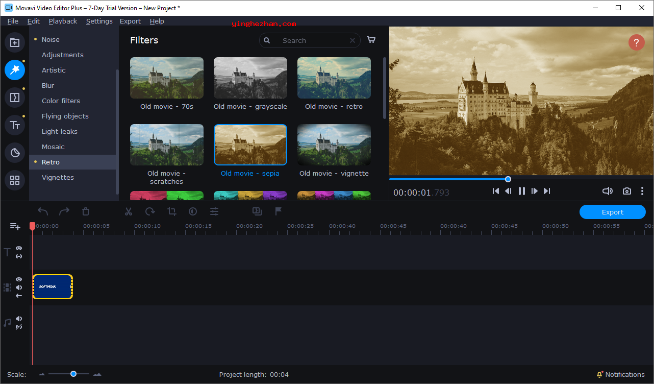Open the Transition wizard icon

[x=257, y=211]
